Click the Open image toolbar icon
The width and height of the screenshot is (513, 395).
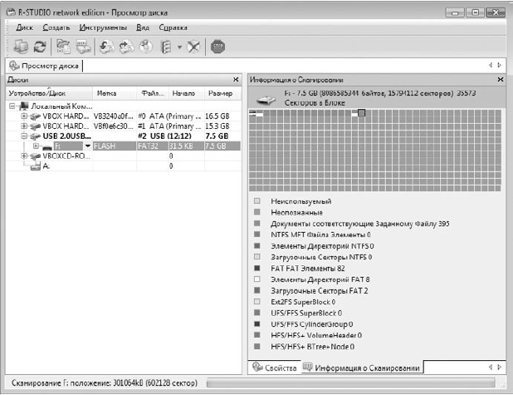(106, 47)
